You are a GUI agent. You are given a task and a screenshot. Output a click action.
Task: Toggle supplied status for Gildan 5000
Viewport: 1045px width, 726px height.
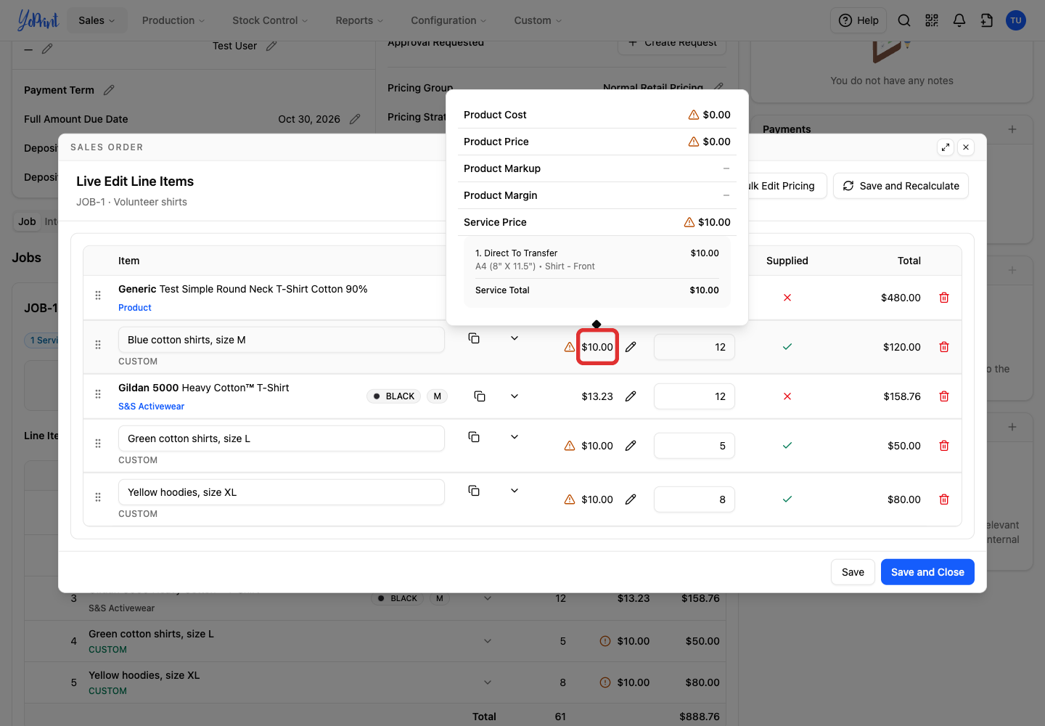pyautogui.click(x=787, y=396)
